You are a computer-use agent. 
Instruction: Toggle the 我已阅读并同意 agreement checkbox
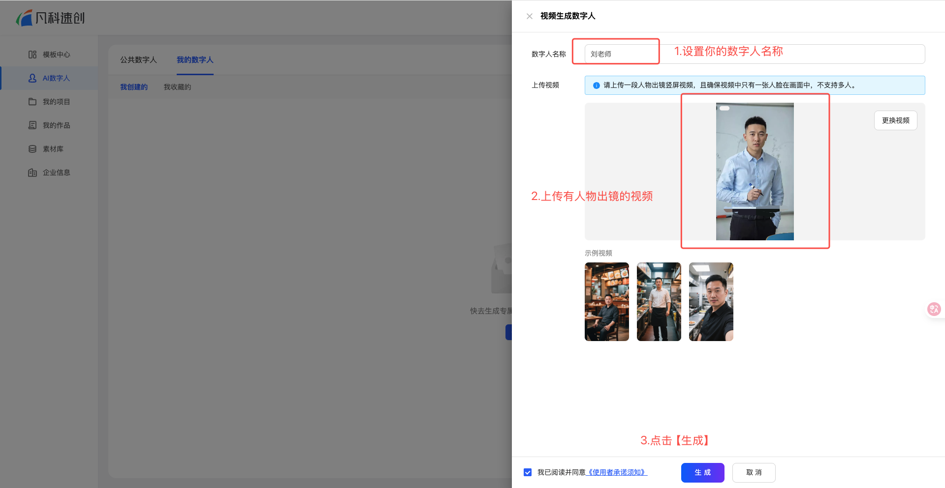coord(528,472)
